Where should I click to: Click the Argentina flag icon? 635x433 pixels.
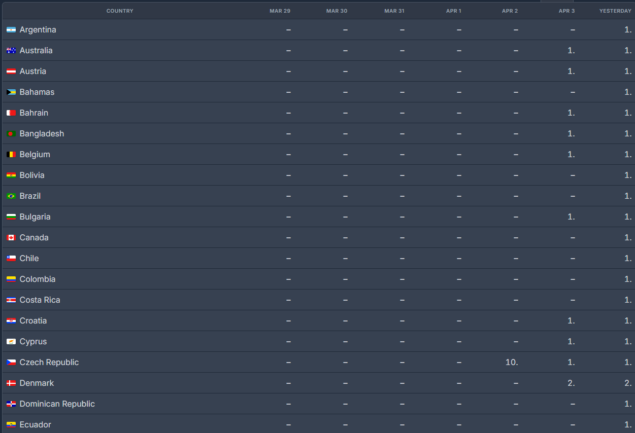(11, 30)
